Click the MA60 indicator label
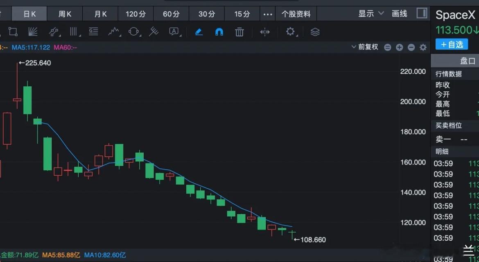Viewport: 479px width, 262px height. coord(65,47)
